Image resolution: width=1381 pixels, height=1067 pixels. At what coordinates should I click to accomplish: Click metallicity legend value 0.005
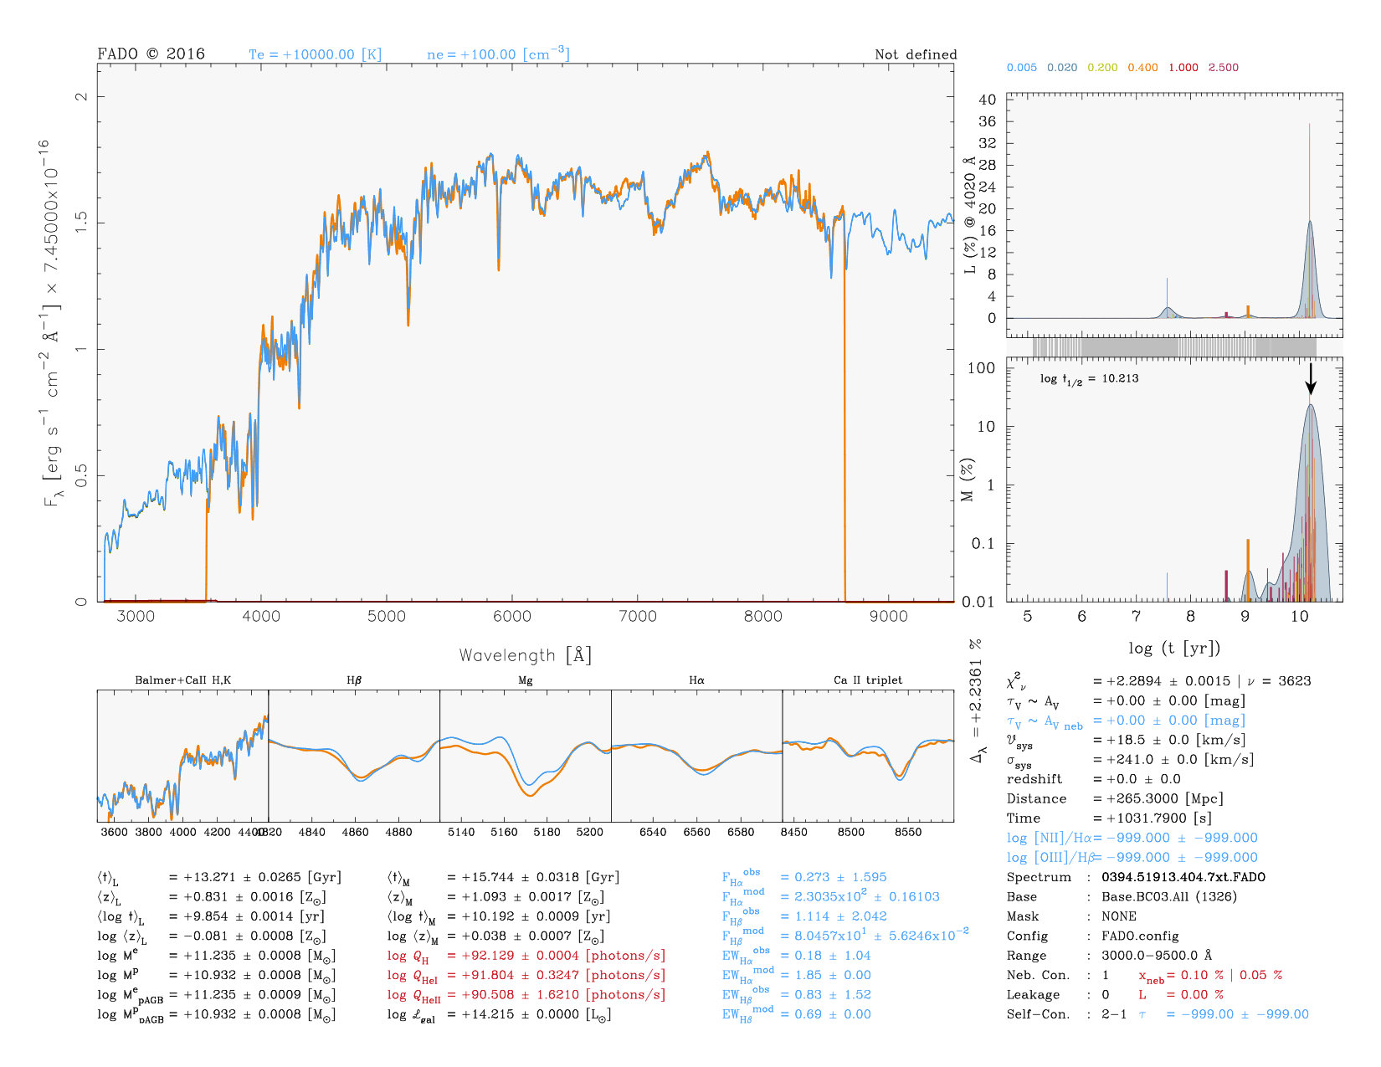pyautogui.click(x=1022, y=68)
